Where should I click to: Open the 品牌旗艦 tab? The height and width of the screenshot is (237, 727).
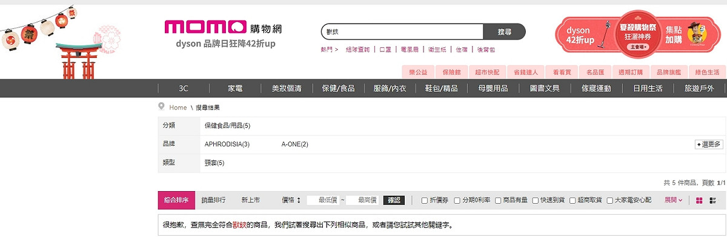coord(668,72)
